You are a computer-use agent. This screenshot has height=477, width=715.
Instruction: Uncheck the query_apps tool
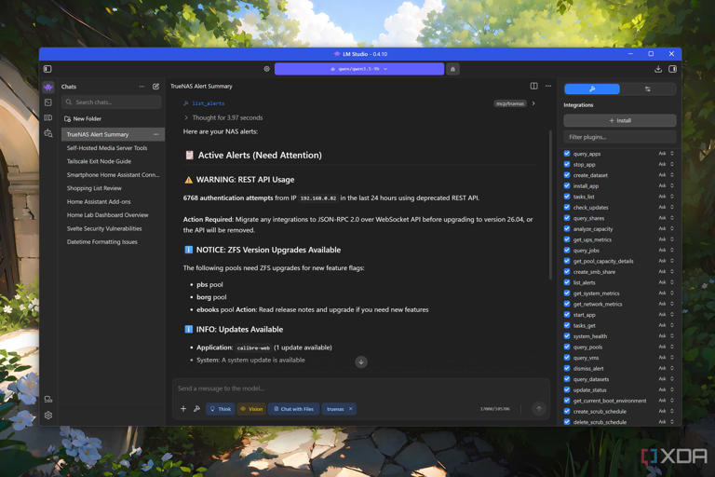[567, 154]
